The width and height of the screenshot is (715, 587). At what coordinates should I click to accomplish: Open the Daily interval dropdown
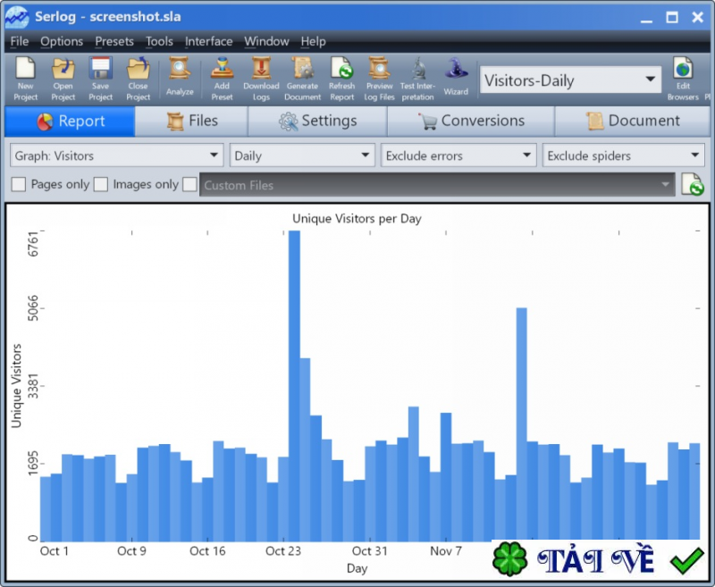pos(302,155)
